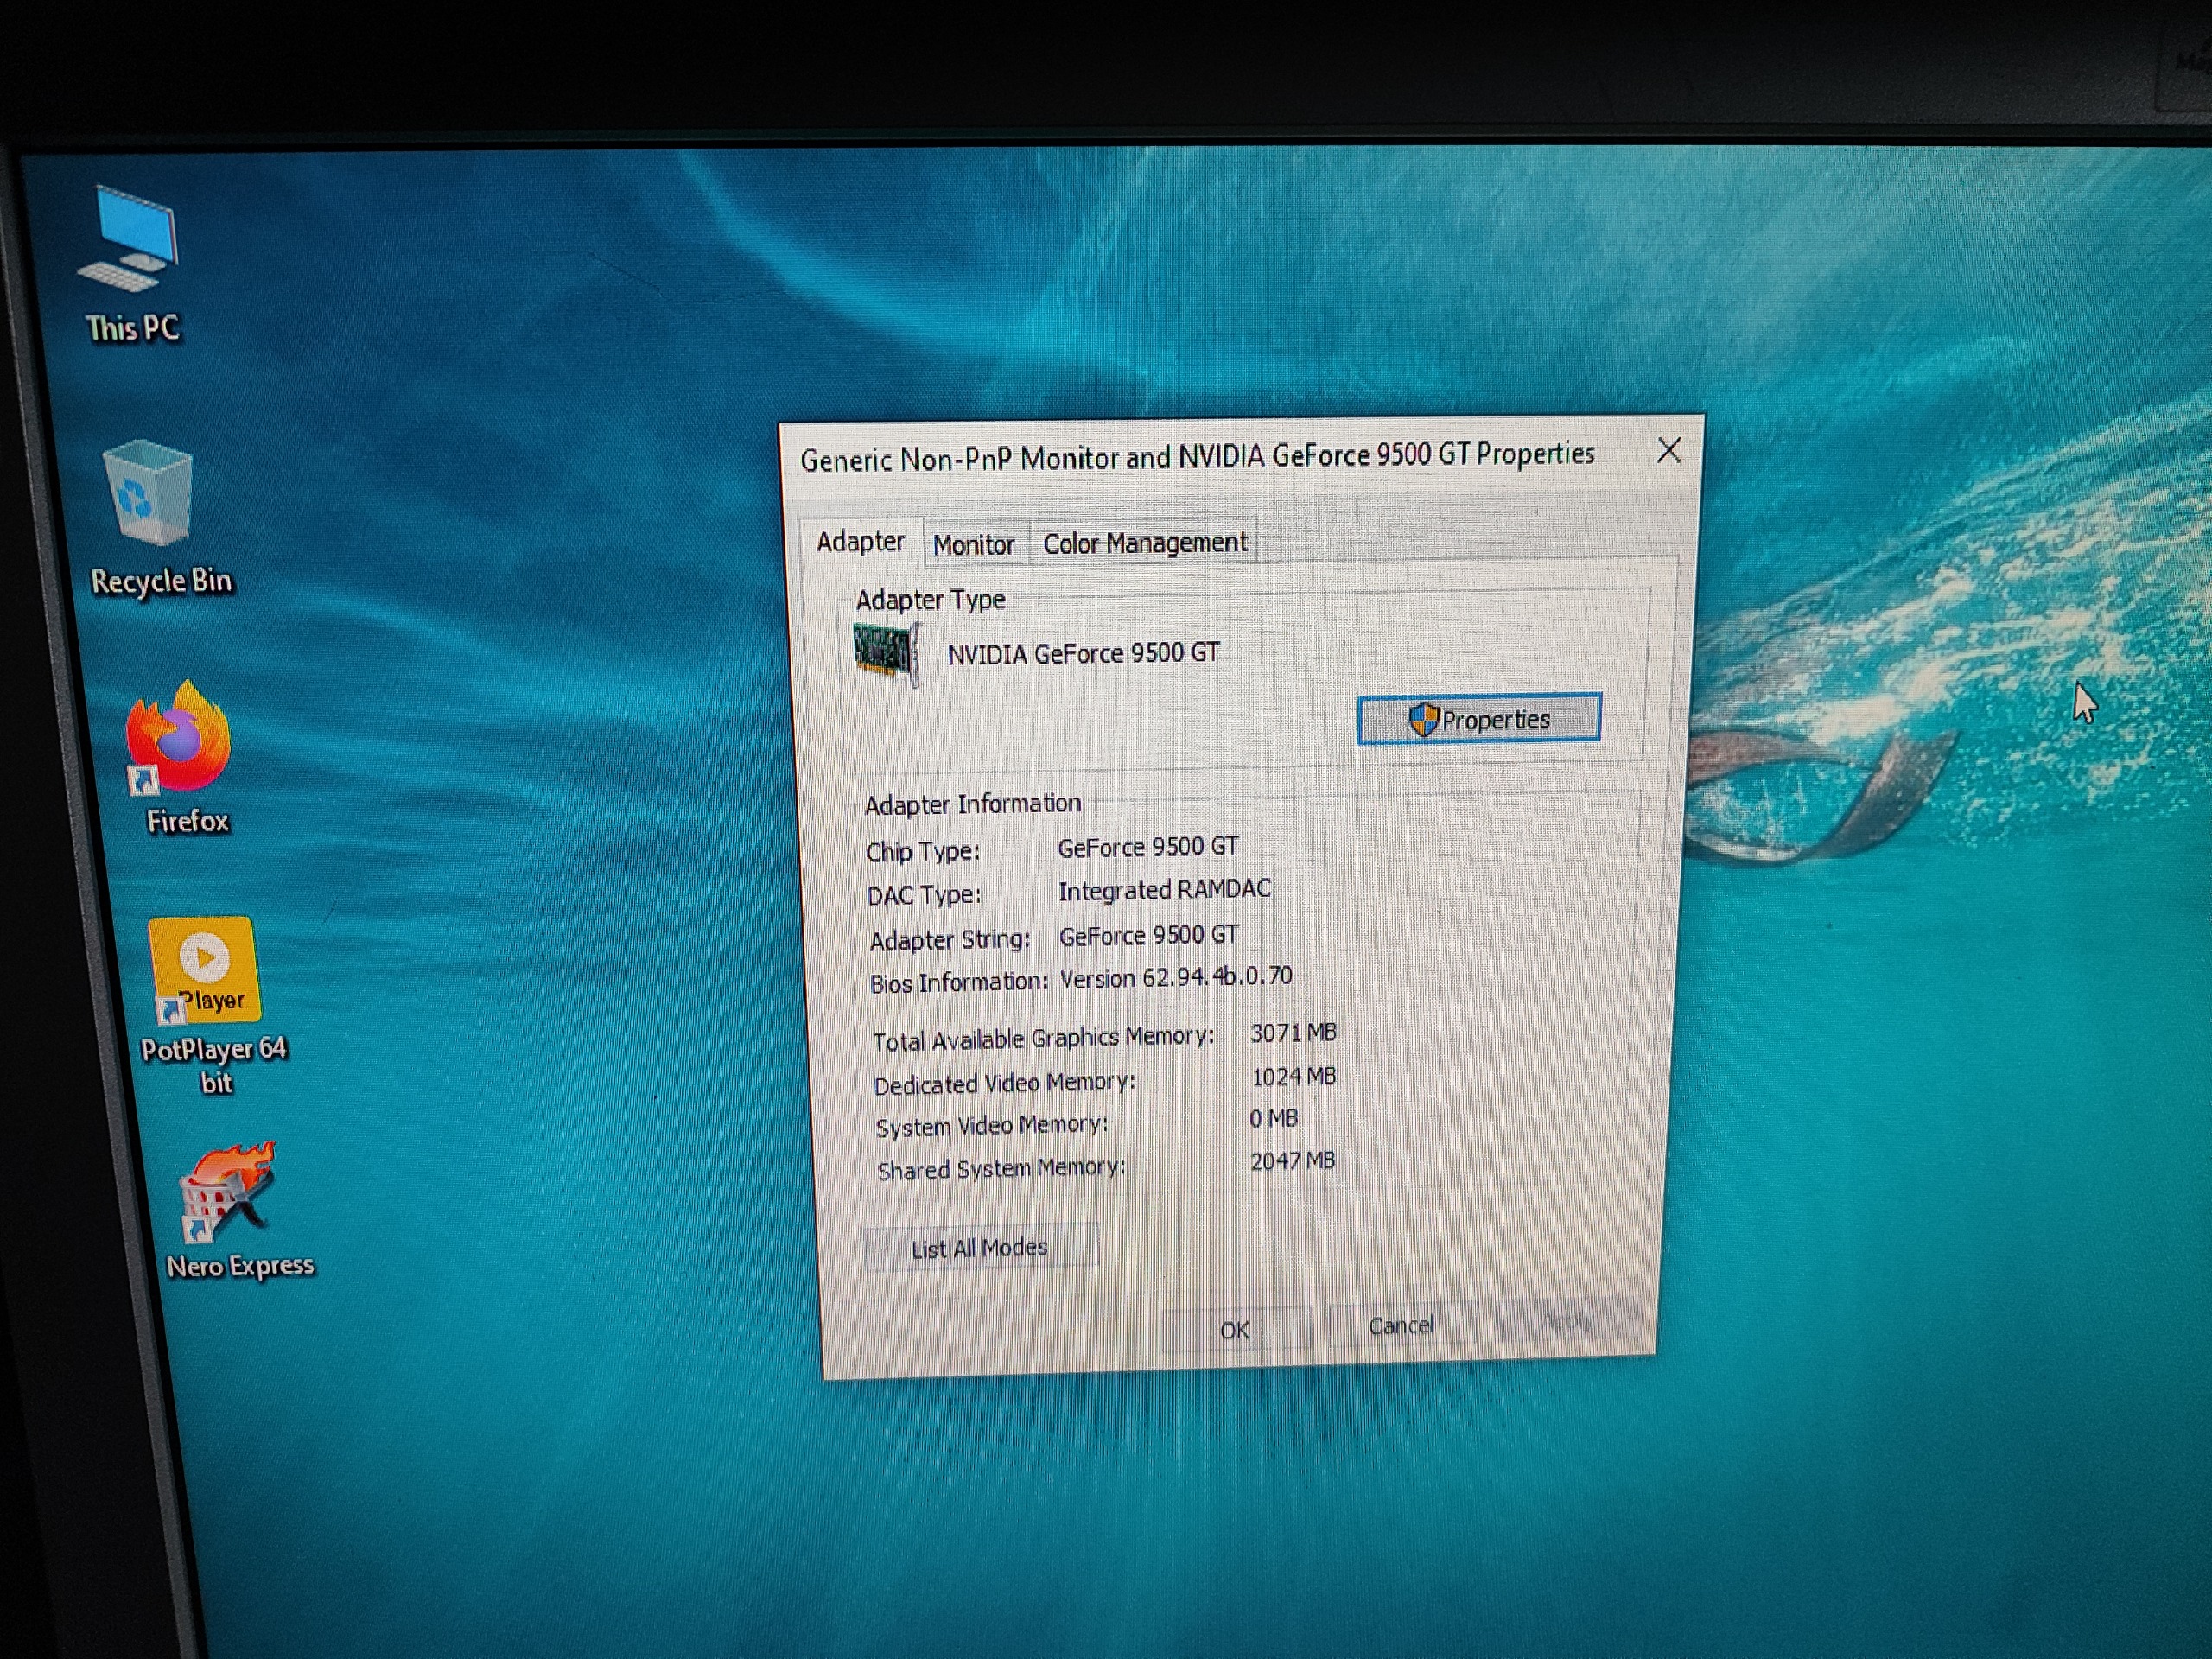This screenshot has height=1659, width=2212.
Task: Click the Bios value 'Version 62.94.4b.0.70'
Action: click(1176, 977)
